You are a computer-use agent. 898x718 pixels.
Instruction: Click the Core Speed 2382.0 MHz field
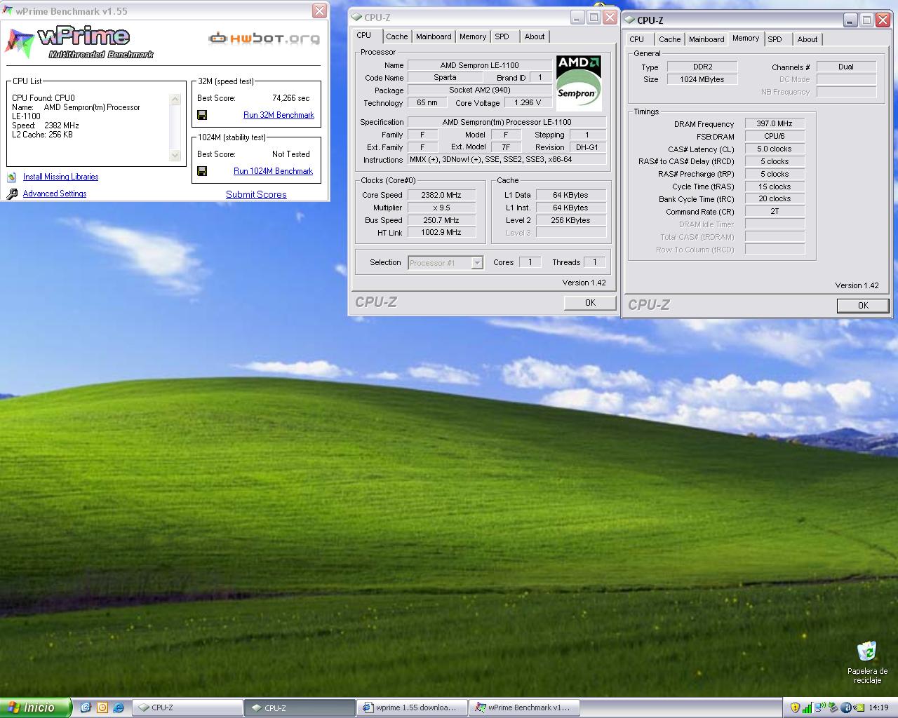click(441, 195)
